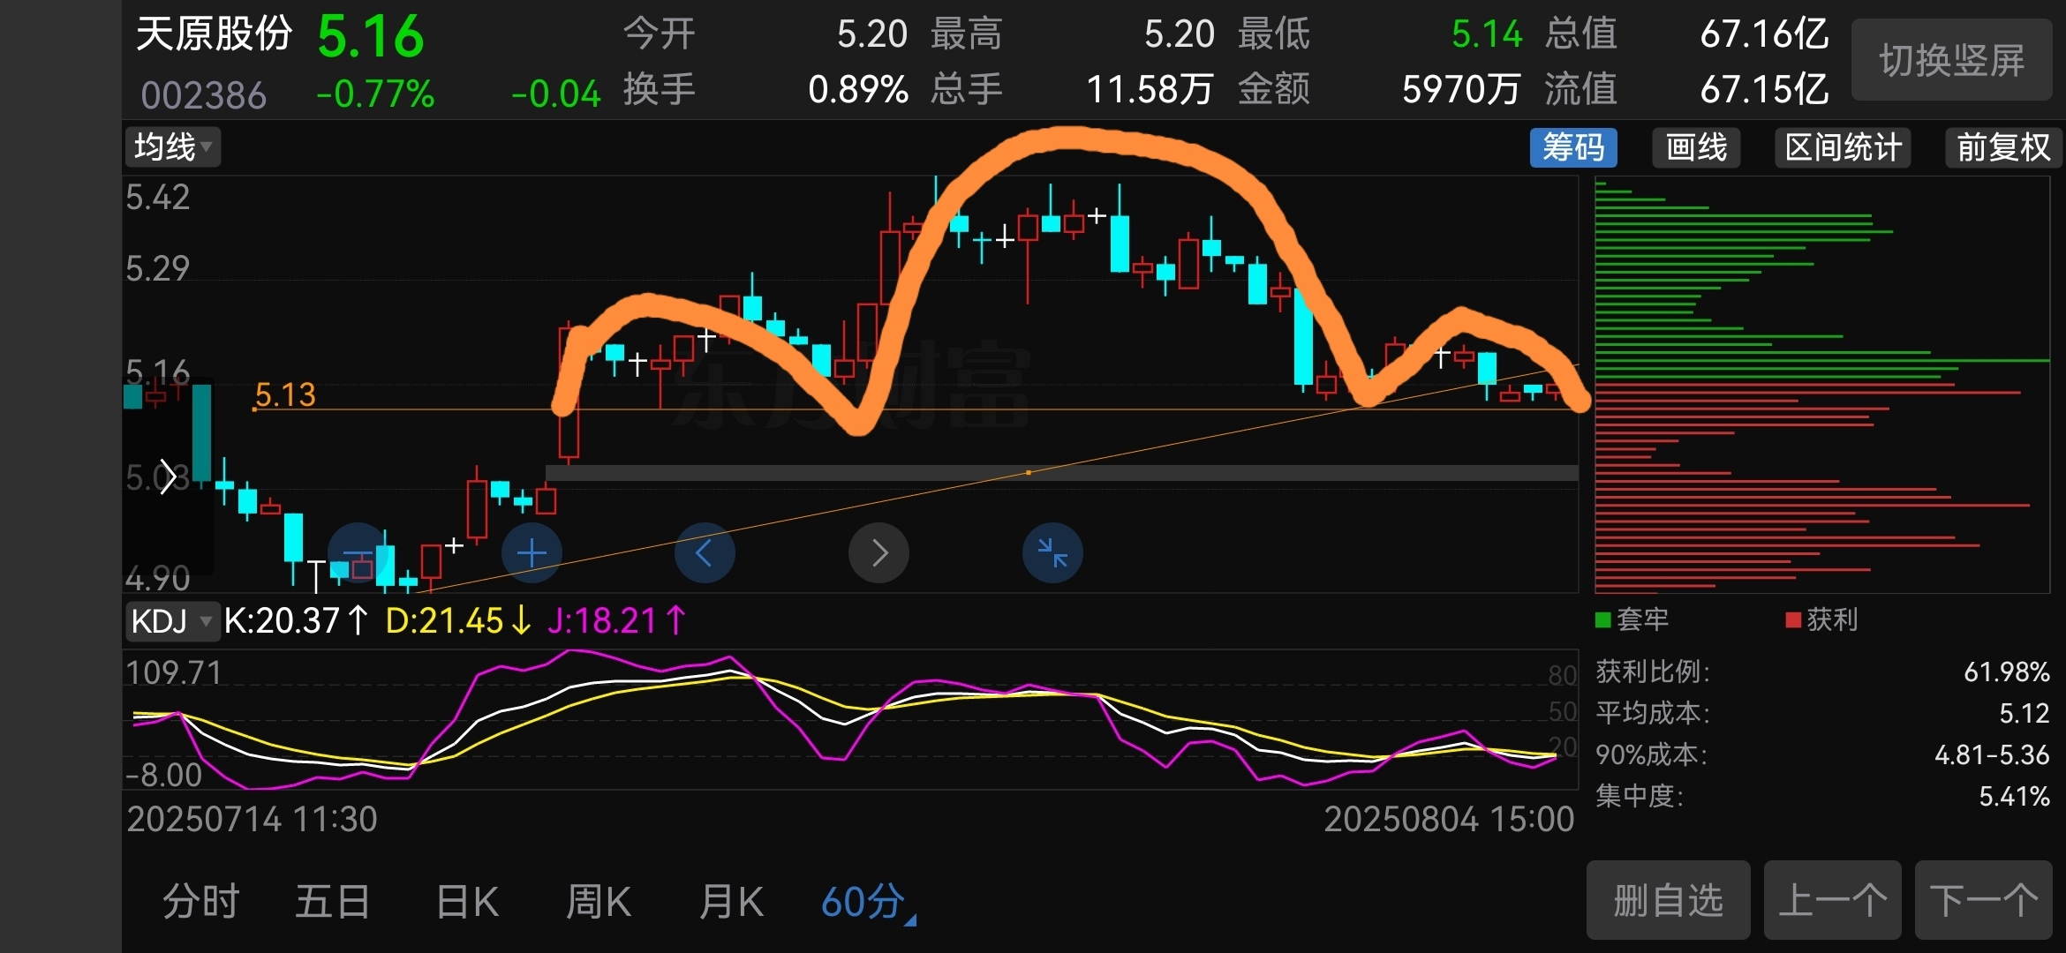Select 前复权 price adjustment option

pyautogui.click(x=2003, y=147)
